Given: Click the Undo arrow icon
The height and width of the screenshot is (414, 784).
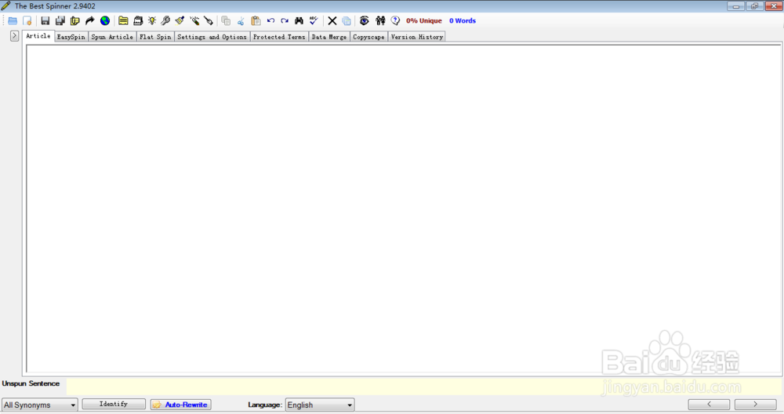Looking at the screenshot, I should (x=270, y=21).
